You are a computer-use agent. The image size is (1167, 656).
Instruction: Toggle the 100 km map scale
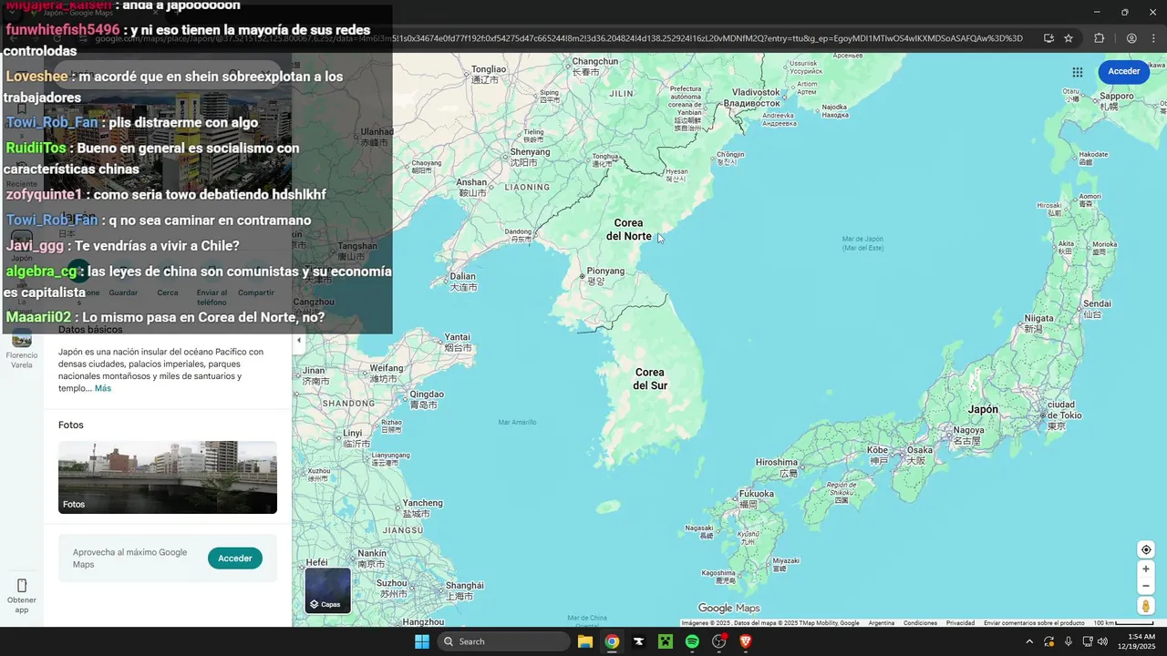1123,623
